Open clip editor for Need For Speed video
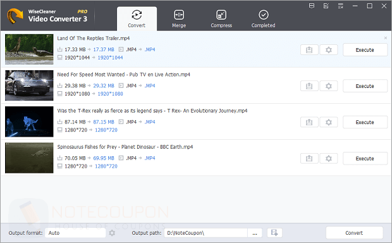 (x=309, y=86)
